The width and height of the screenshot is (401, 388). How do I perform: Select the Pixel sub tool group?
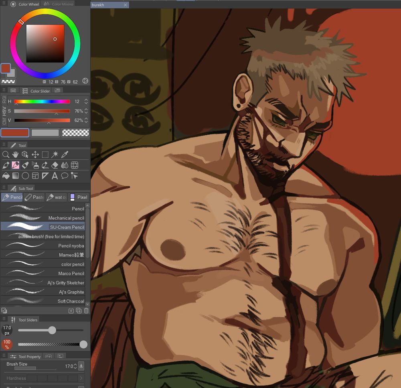[79, 197]
